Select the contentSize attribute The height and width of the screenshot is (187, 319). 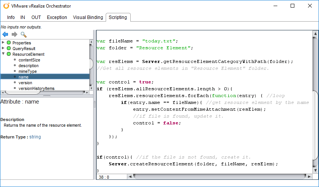click(x=29, y=60)
